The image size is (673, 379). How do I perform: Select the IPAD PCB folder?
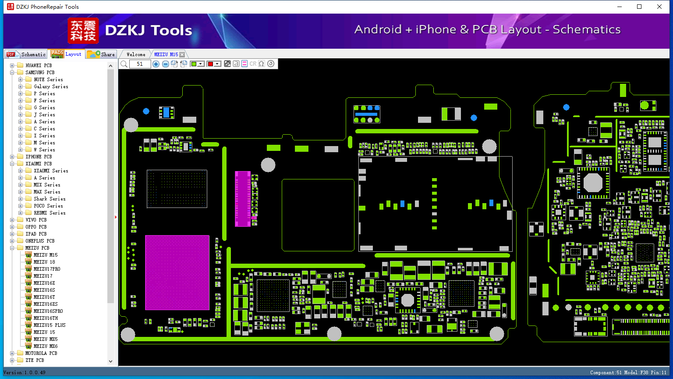click(36, 234)
